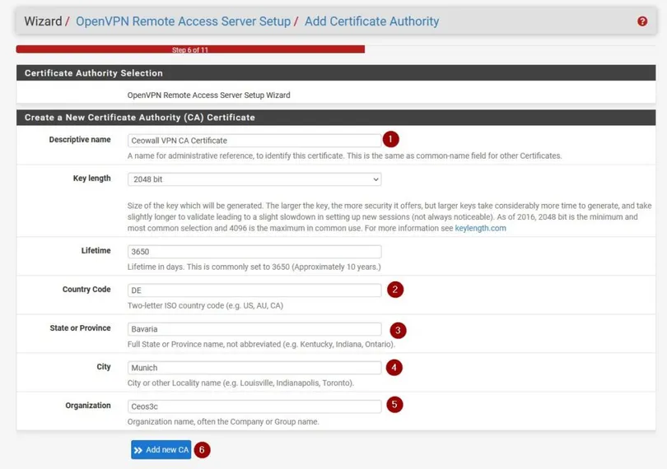The height and width of the screenshot is (469, 667).
Task: Open the keylength.com link
Action: click(480, 228)
